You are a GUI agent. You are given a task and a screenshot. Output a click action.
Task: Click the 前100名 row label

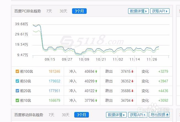(27, 71)
